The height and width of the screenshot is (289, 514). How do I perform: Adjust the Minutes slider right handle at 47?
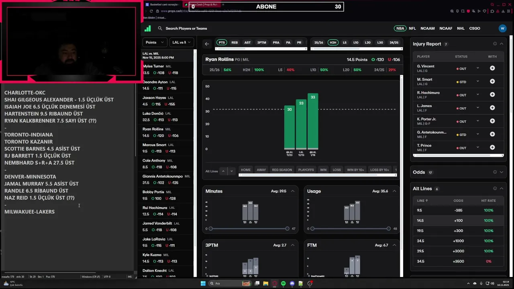click(287, 229)
